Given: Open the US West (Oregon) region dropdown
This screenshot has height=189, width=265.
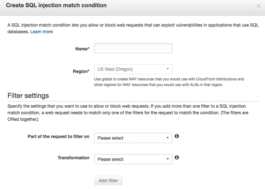Looking at the screenshot, I should (133, 69).
